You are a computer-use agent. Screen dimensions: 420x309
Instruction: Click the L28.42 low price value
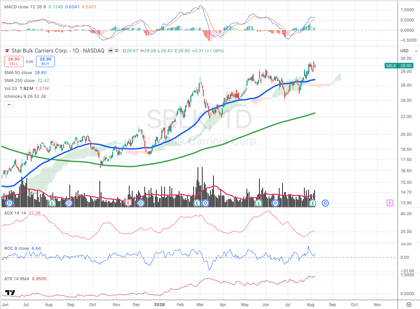[x=165, y=51]
